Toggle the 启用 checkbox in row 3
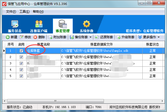 click(x=21, y=63)
